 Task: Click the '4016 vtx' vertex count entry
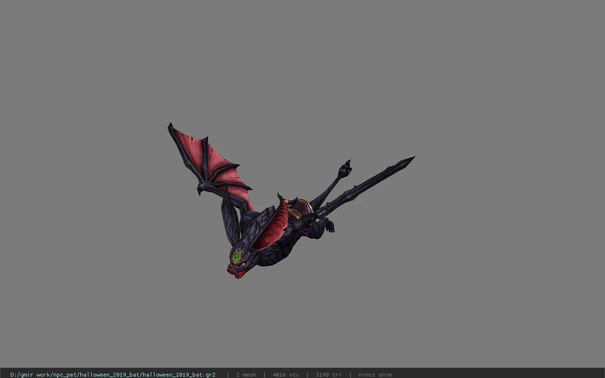pyautogui.click(x=286, y=375)
